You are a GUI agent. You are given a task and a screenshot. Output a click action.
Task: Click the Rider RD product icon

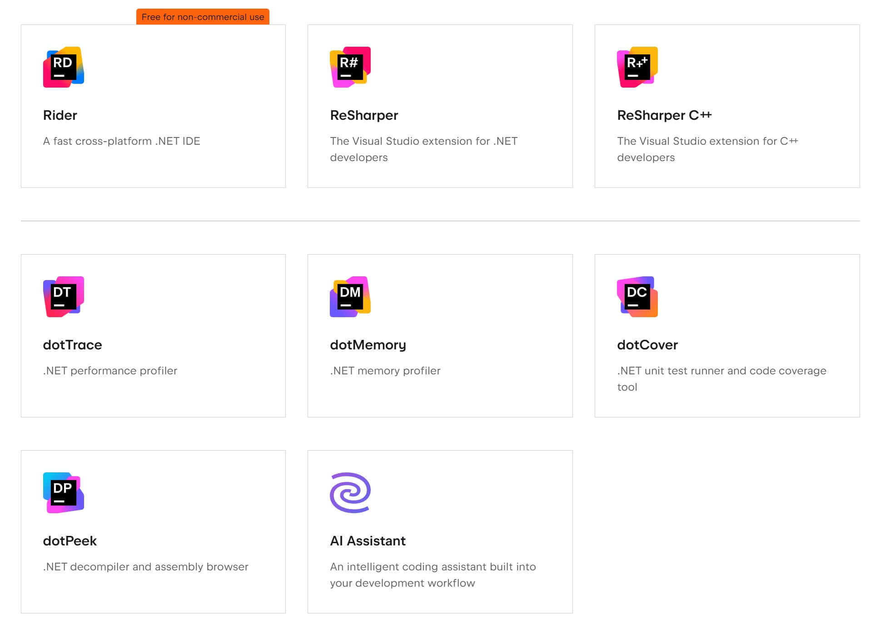coord(64,67)
